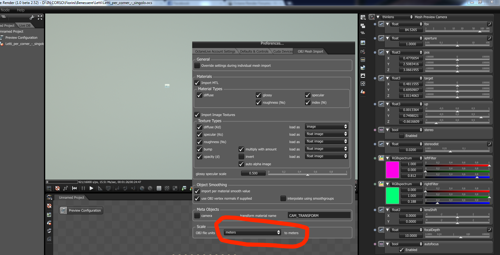Switch to Live DB tab

click(x=25, y=26)
